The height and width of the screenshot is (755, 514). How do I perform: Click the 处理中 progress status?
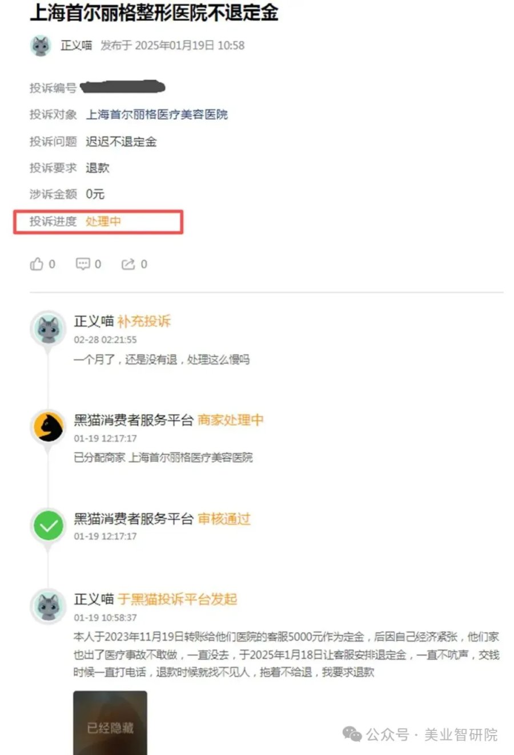pos(103,221)
